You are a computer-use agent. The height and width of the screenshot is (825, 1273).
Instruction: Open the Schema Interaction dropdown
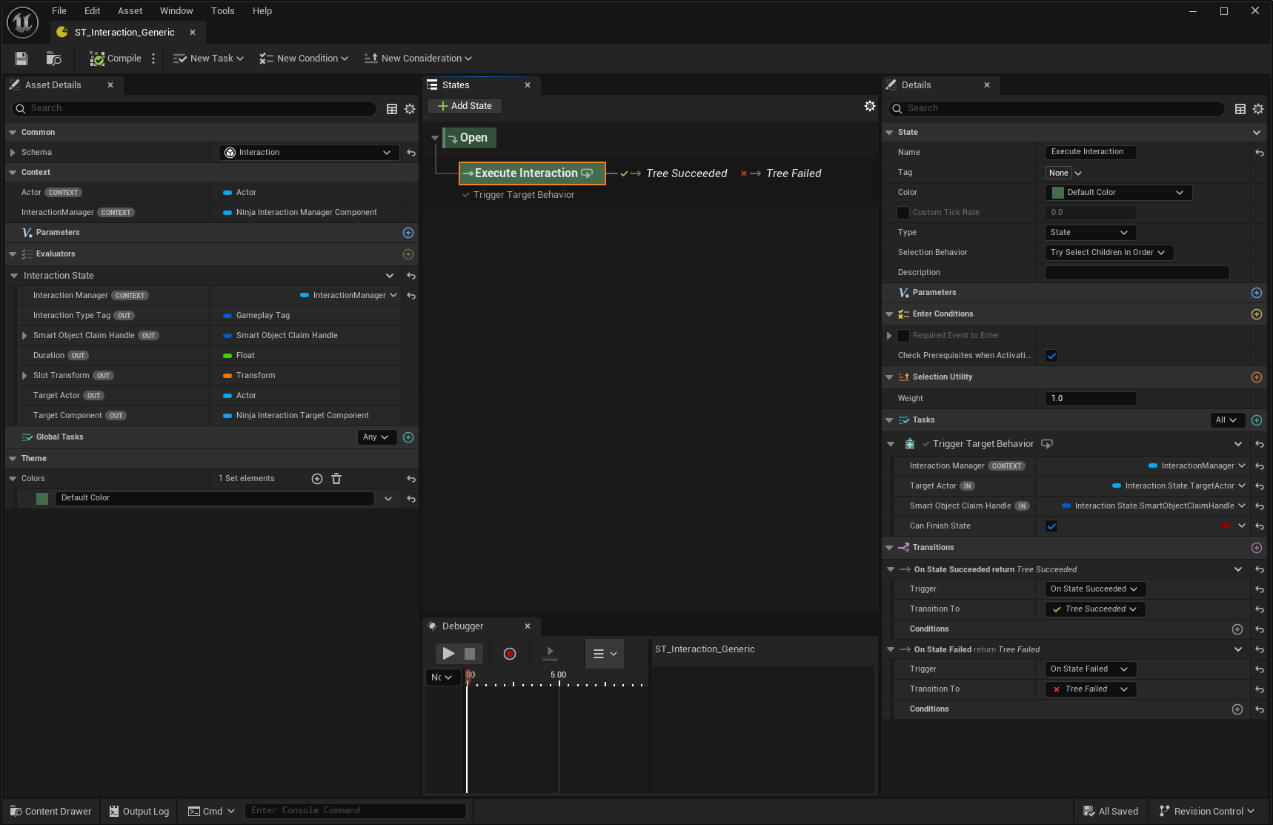click(x=308, y=153)
